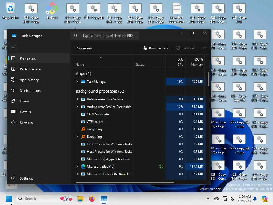273x205 pixels.
Task: Open File Explorer from the taskbar
Action: (80, 199)
